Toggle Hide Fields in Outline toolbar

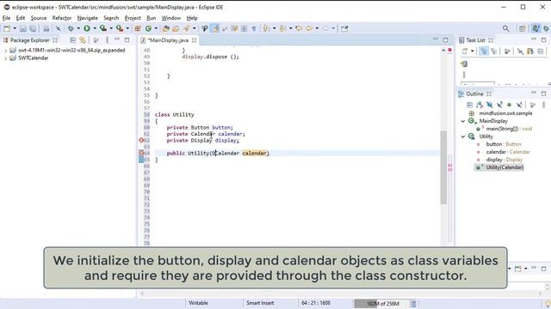(x=490, y=105)
